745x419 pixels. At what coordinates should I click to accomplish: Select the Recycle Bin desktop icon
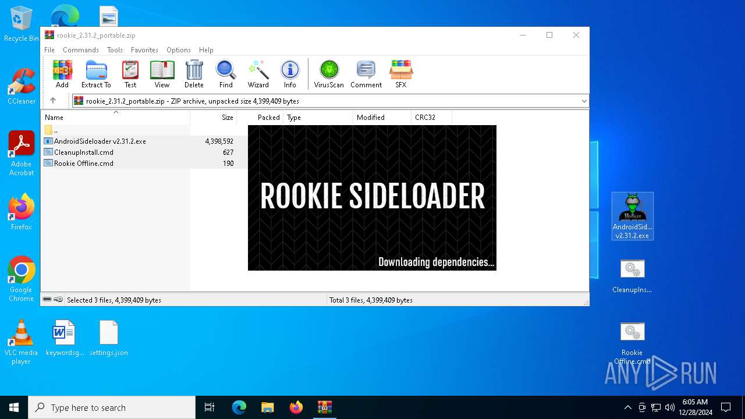[x=22, y=24]
